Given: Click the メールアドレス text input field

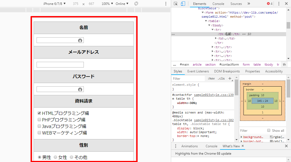Looking at the screenshot, I should (60, 65).
